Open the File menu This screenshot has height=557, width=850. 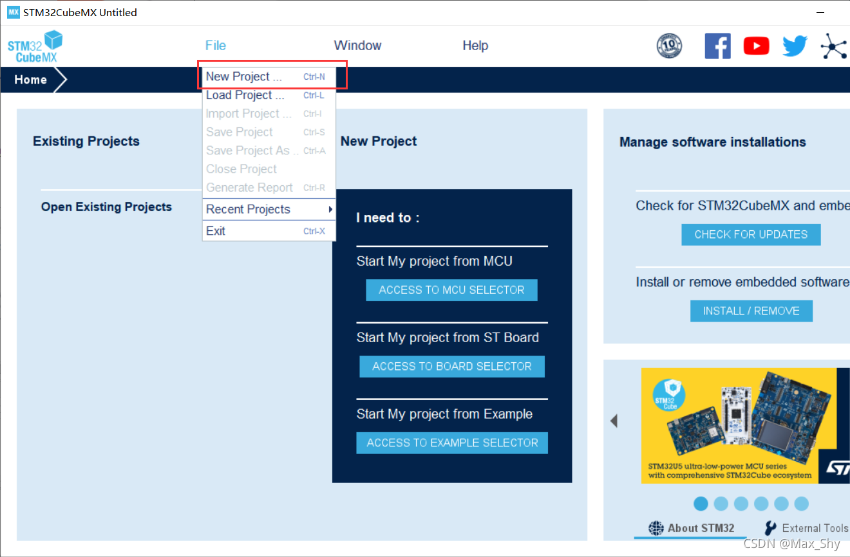pos(216,46)
